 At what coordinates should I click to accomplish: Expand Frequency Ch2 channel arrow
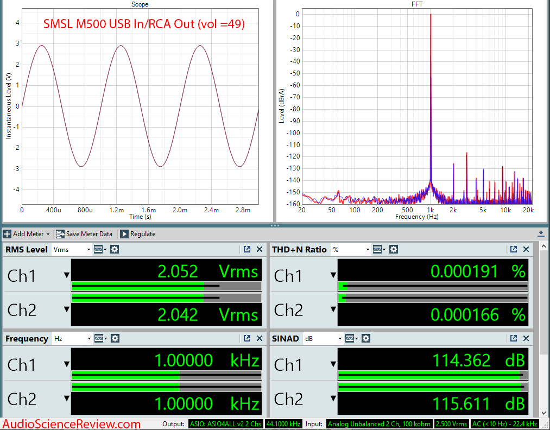pos(67,399)
